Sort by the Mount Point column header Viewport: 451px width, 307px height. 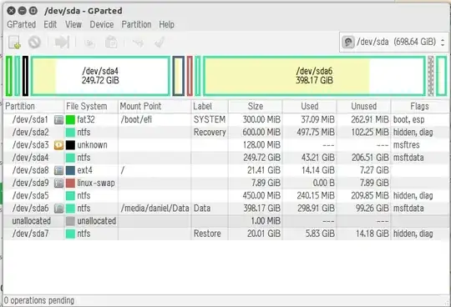point(155,106)
